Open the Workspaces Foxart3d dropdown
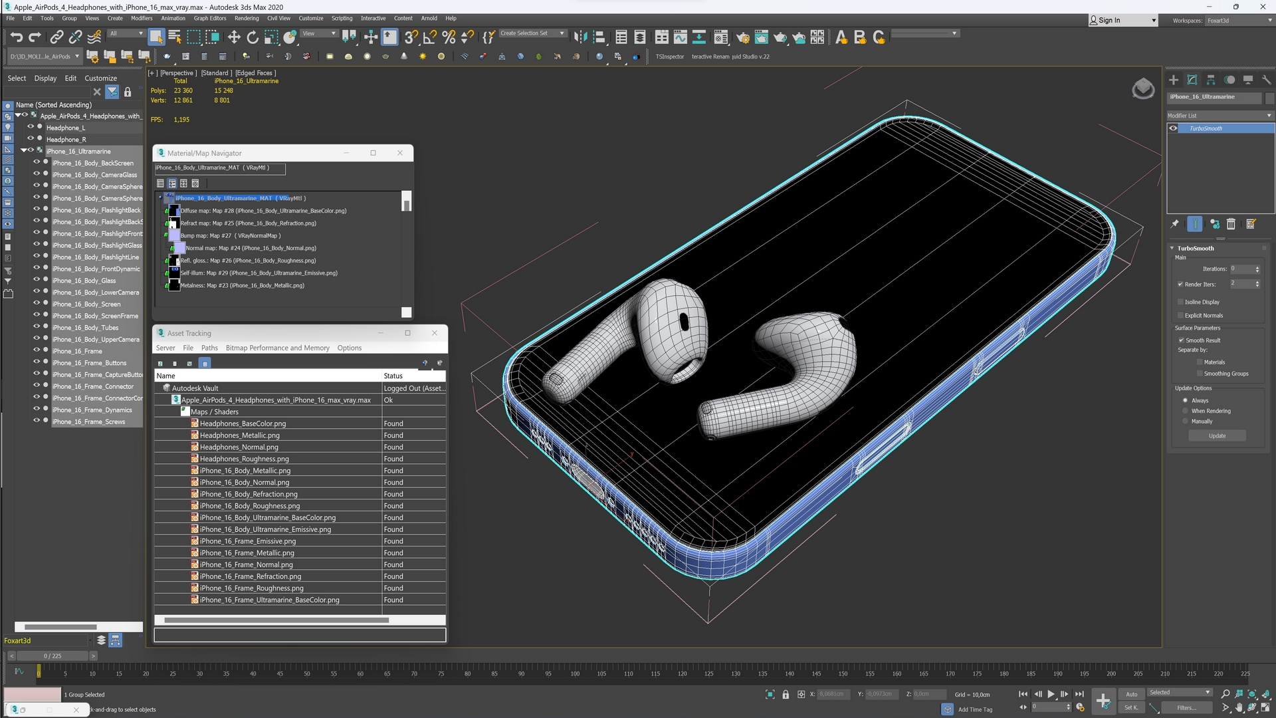 (x=1239, y=21)
